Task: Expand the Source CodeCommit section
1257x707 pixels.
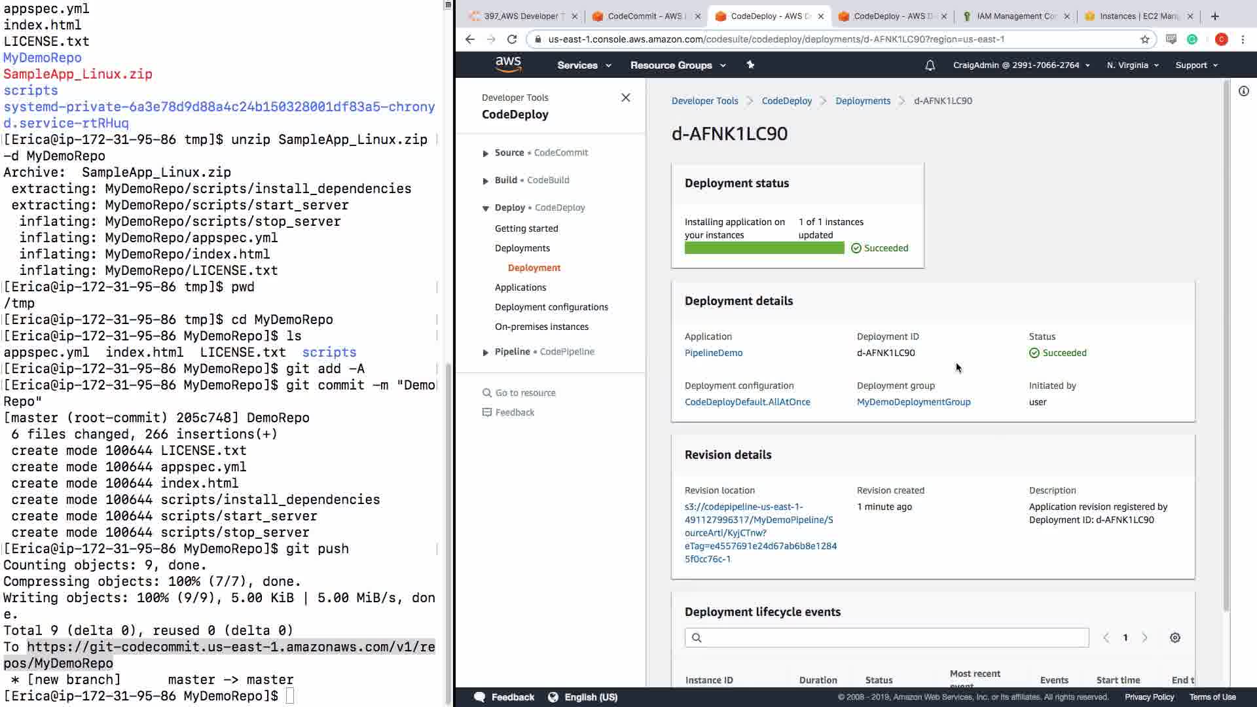Action: pos(486,153)
